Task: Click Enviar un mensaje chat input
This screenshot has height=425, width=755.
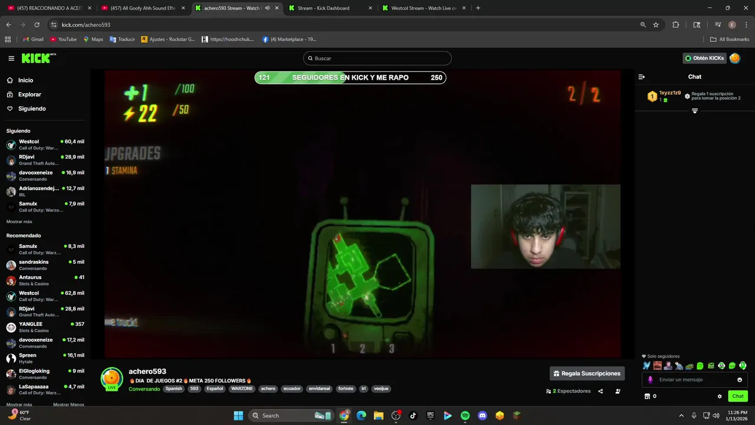Action: pos(695,380)
